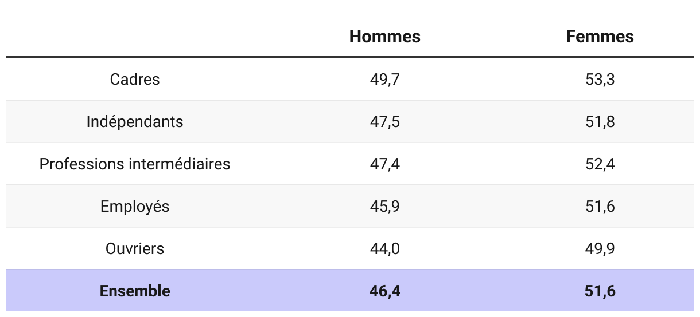Select the Indépendants Femmes value 51,8
The image size is (700, 317).
600,121
